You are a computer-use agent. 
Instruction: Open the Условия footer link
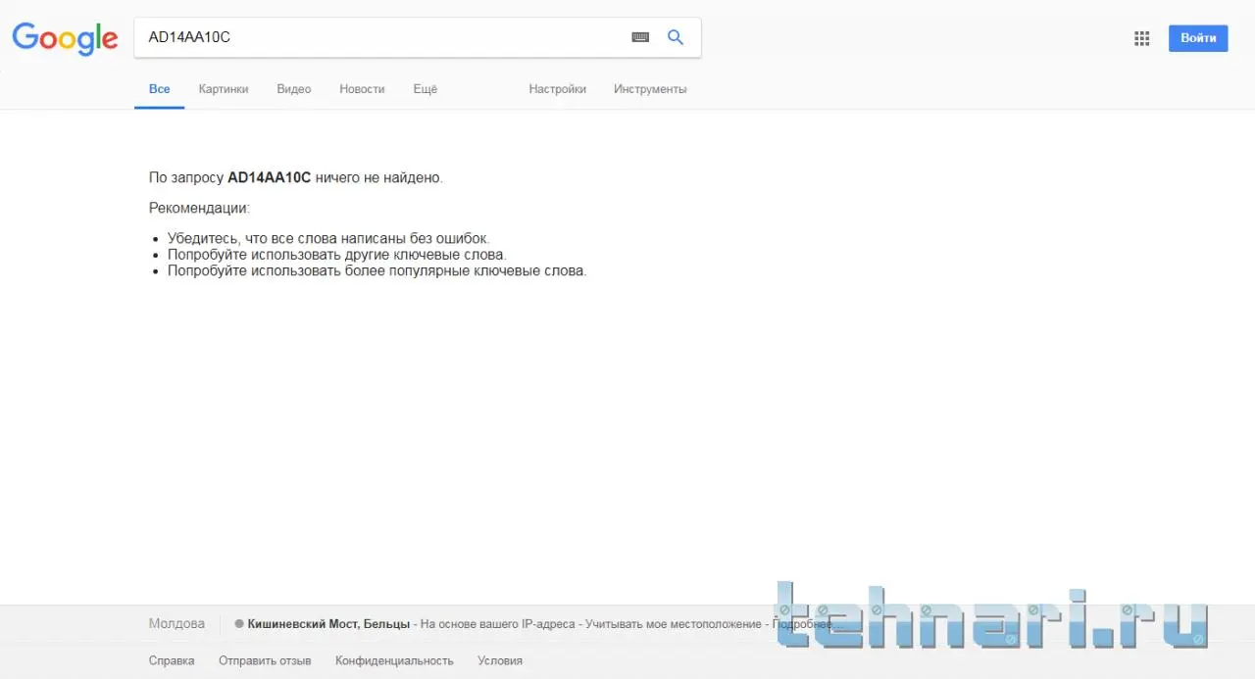pyautogui.click(x=500, y=661)
